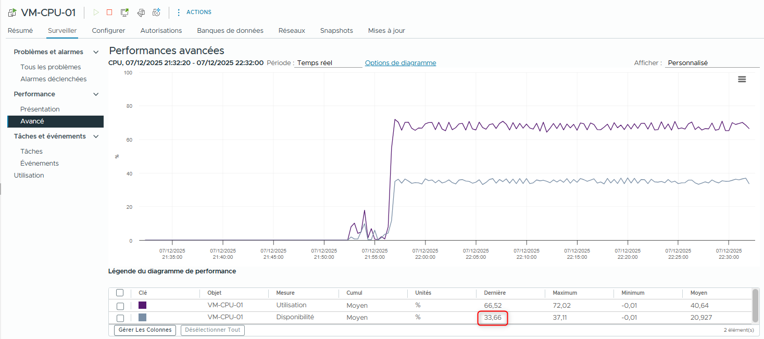Click the take snapshot clock icon
Screen dimensions: 764x339
tap(156, 12)
